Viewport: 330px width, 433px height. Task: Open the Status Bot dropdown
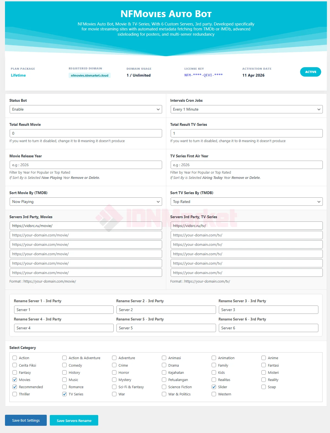point(86,109)
